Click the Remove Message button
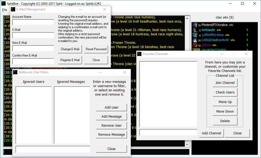This screenshot has height=158, width=261. (x=112, y=135)
